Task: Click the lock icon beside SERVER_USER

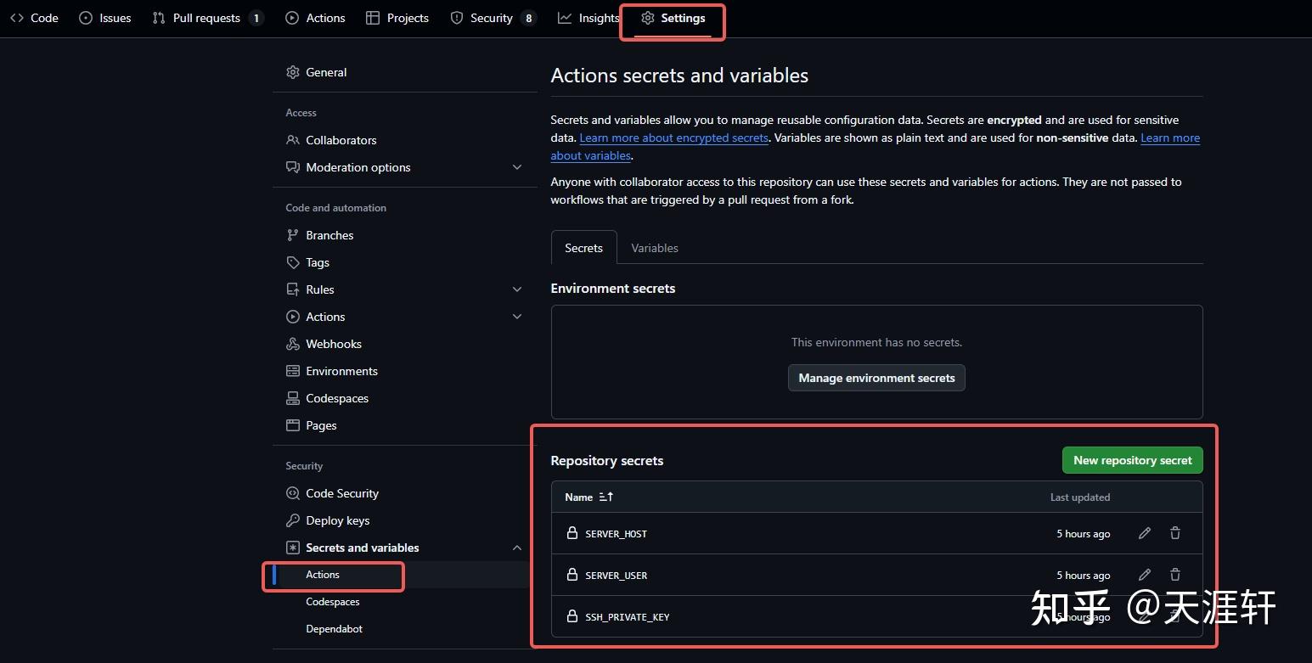Action: click(572, 575)
